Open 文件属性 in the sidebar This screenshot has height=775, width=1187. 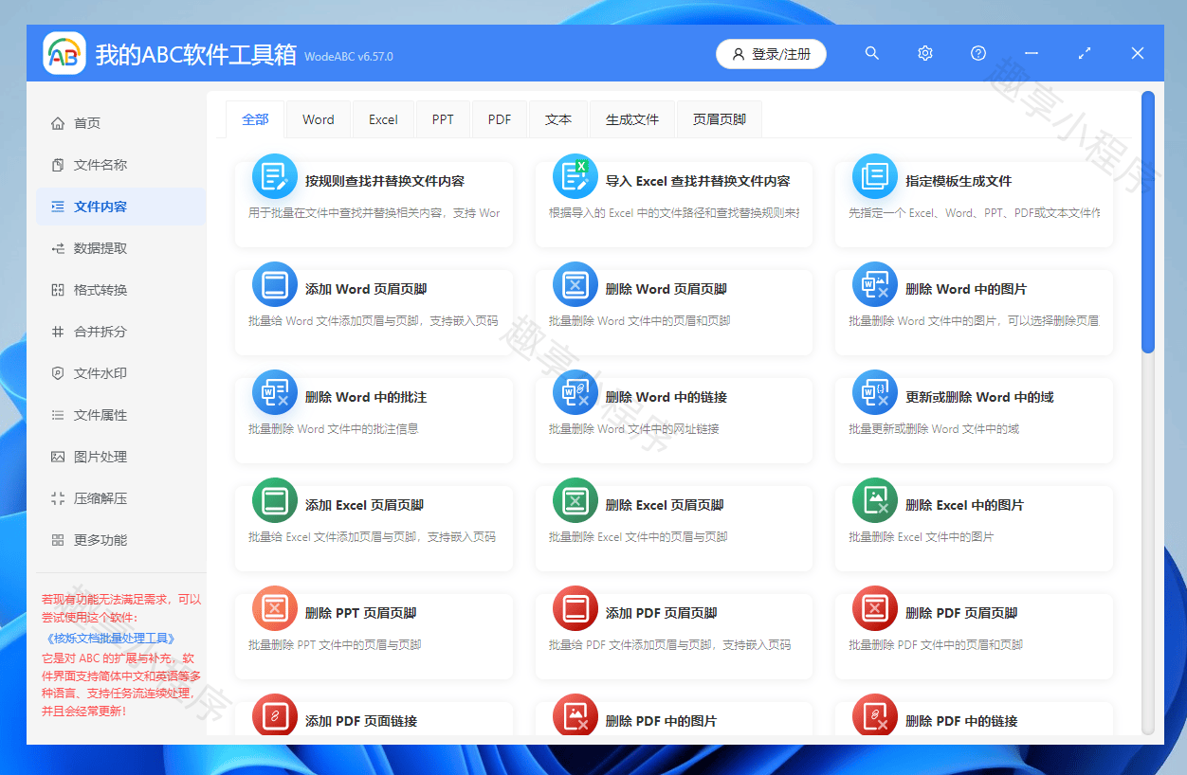pos(120,415)
